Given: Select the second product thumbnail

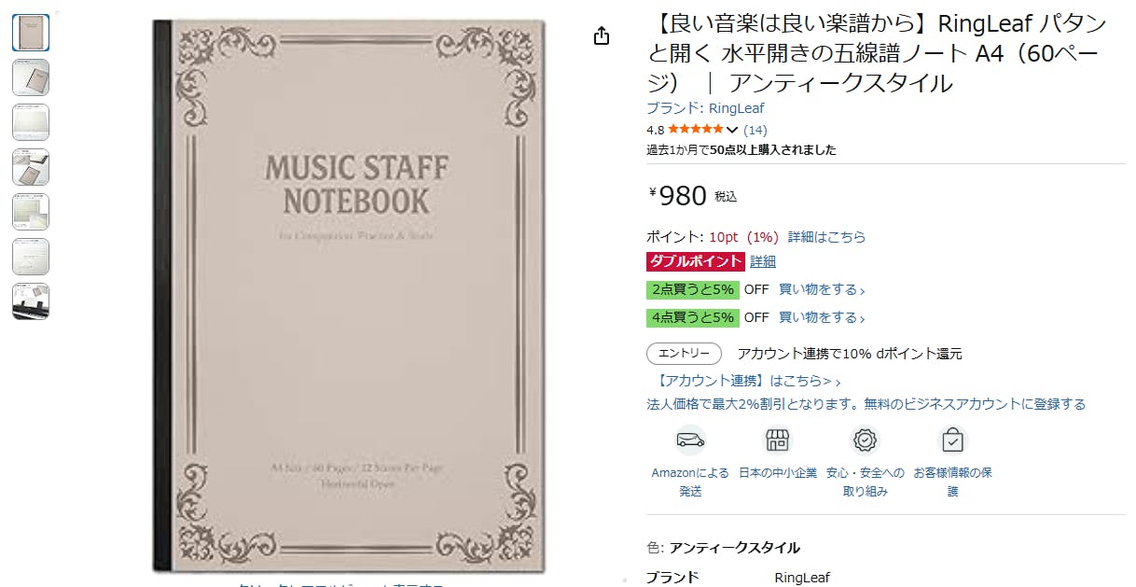Looking at the screenshot, I should pos(31,77).
